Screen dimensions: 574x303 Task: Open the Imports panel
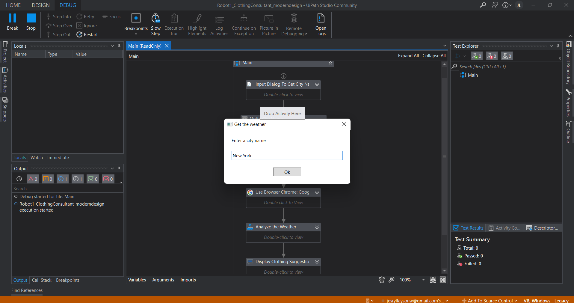(188, 280)
